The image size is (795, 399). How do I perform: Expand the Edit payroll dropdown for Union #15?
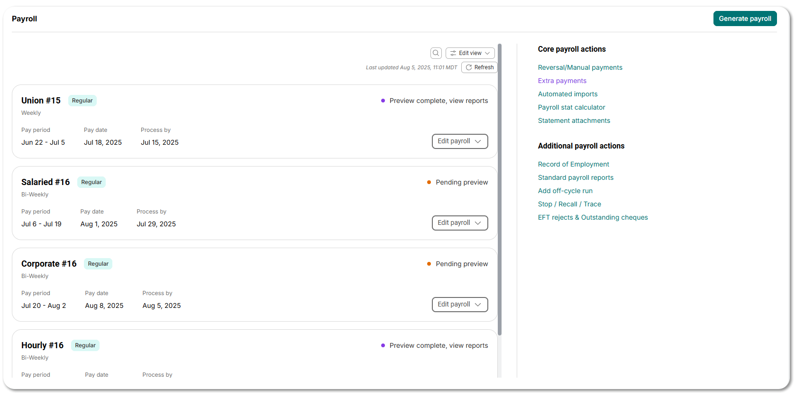click(x=459, y=141)
